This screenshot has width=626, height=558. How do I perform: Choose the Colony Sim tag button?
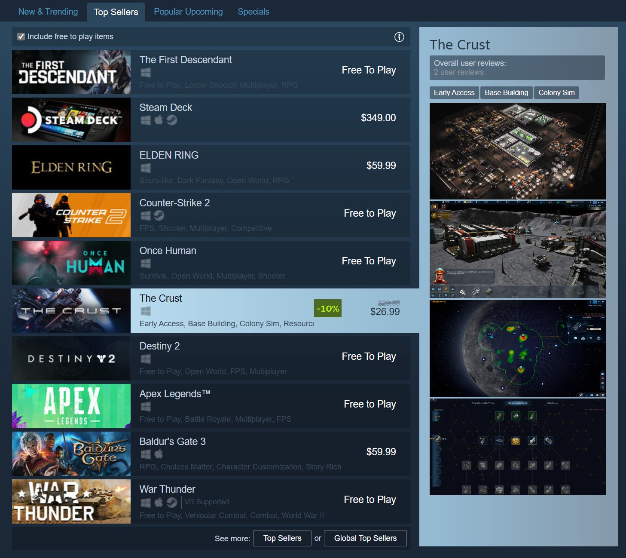pyautogui.click(x=556, y=93)
